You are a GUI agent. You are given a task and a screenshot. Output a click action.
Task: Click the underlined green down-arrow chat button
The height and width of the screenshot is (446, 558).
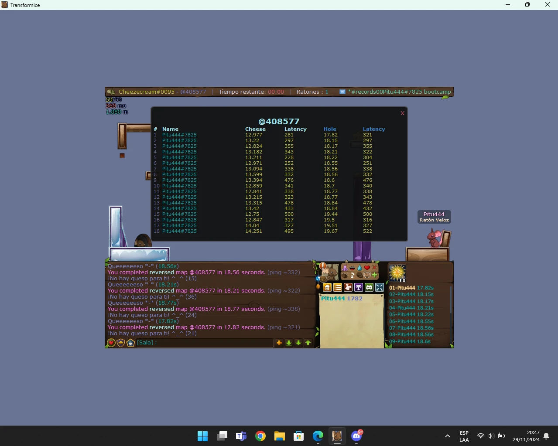289,343
